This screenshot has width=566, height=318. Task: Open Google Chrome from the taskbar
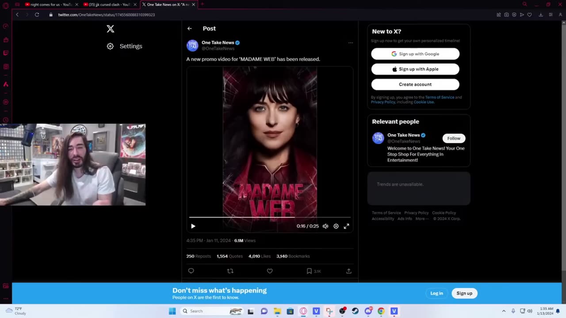(x=381, y=311)
